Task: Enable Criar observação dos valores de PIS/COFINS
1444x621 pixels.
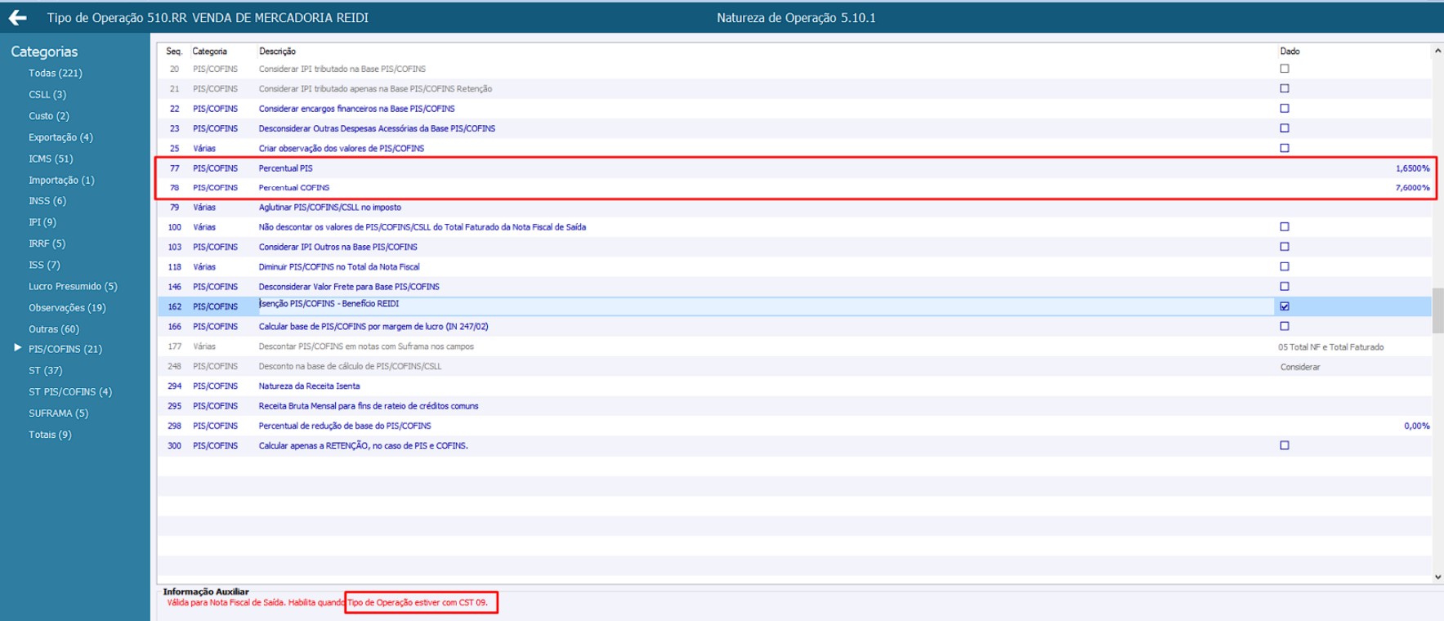Action: 1285,148
